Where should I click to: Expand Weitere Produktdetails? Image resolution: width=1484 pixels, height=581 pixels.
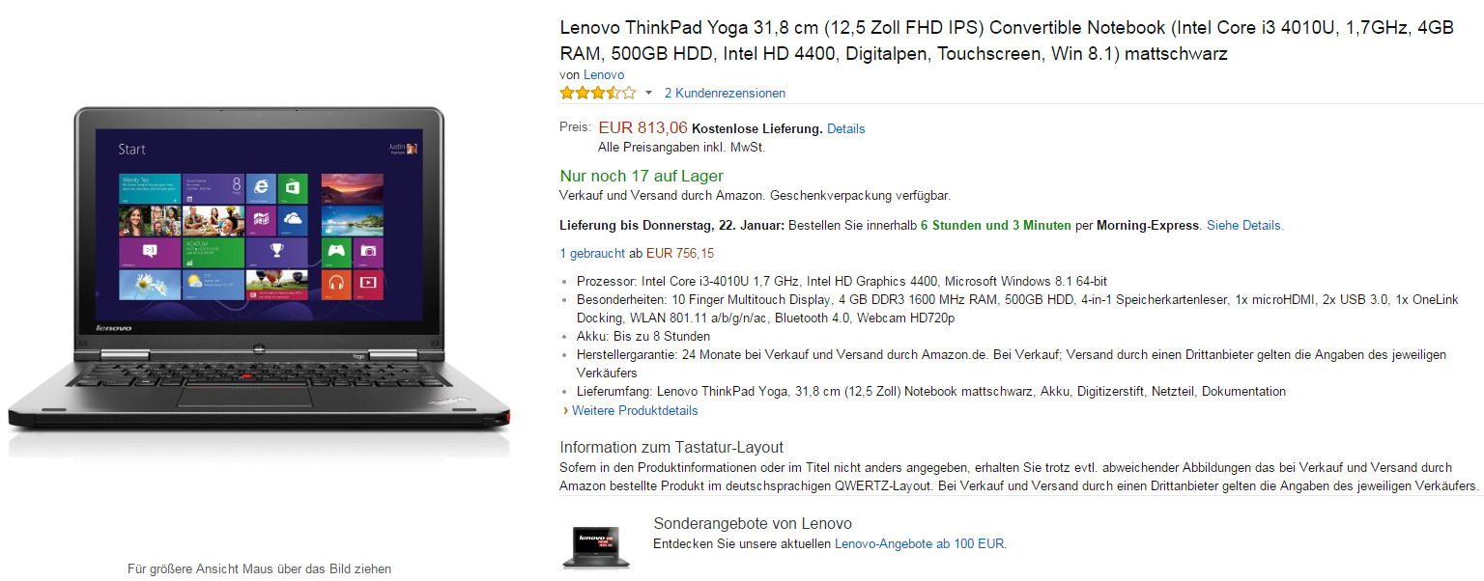[x=634, y=410]
